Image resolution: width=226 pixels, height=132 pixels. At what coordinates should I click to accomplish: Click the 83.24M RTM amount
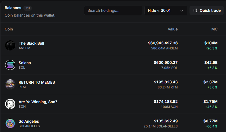click(168, 87)
